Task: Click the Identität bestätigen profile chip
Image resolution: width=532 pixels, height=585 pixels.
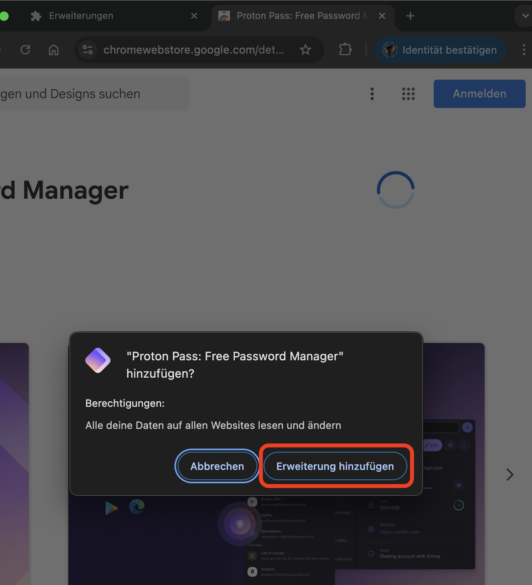Action: tap(440, 50)
